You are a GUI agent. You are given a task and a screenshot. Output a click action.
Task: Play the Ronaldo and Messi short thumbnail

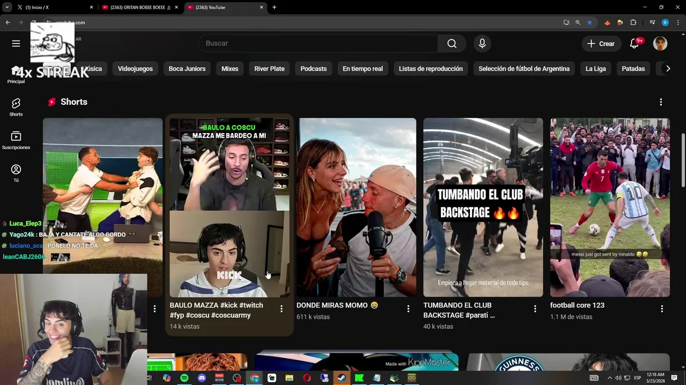pyautogui.click(x=610, y=207)
